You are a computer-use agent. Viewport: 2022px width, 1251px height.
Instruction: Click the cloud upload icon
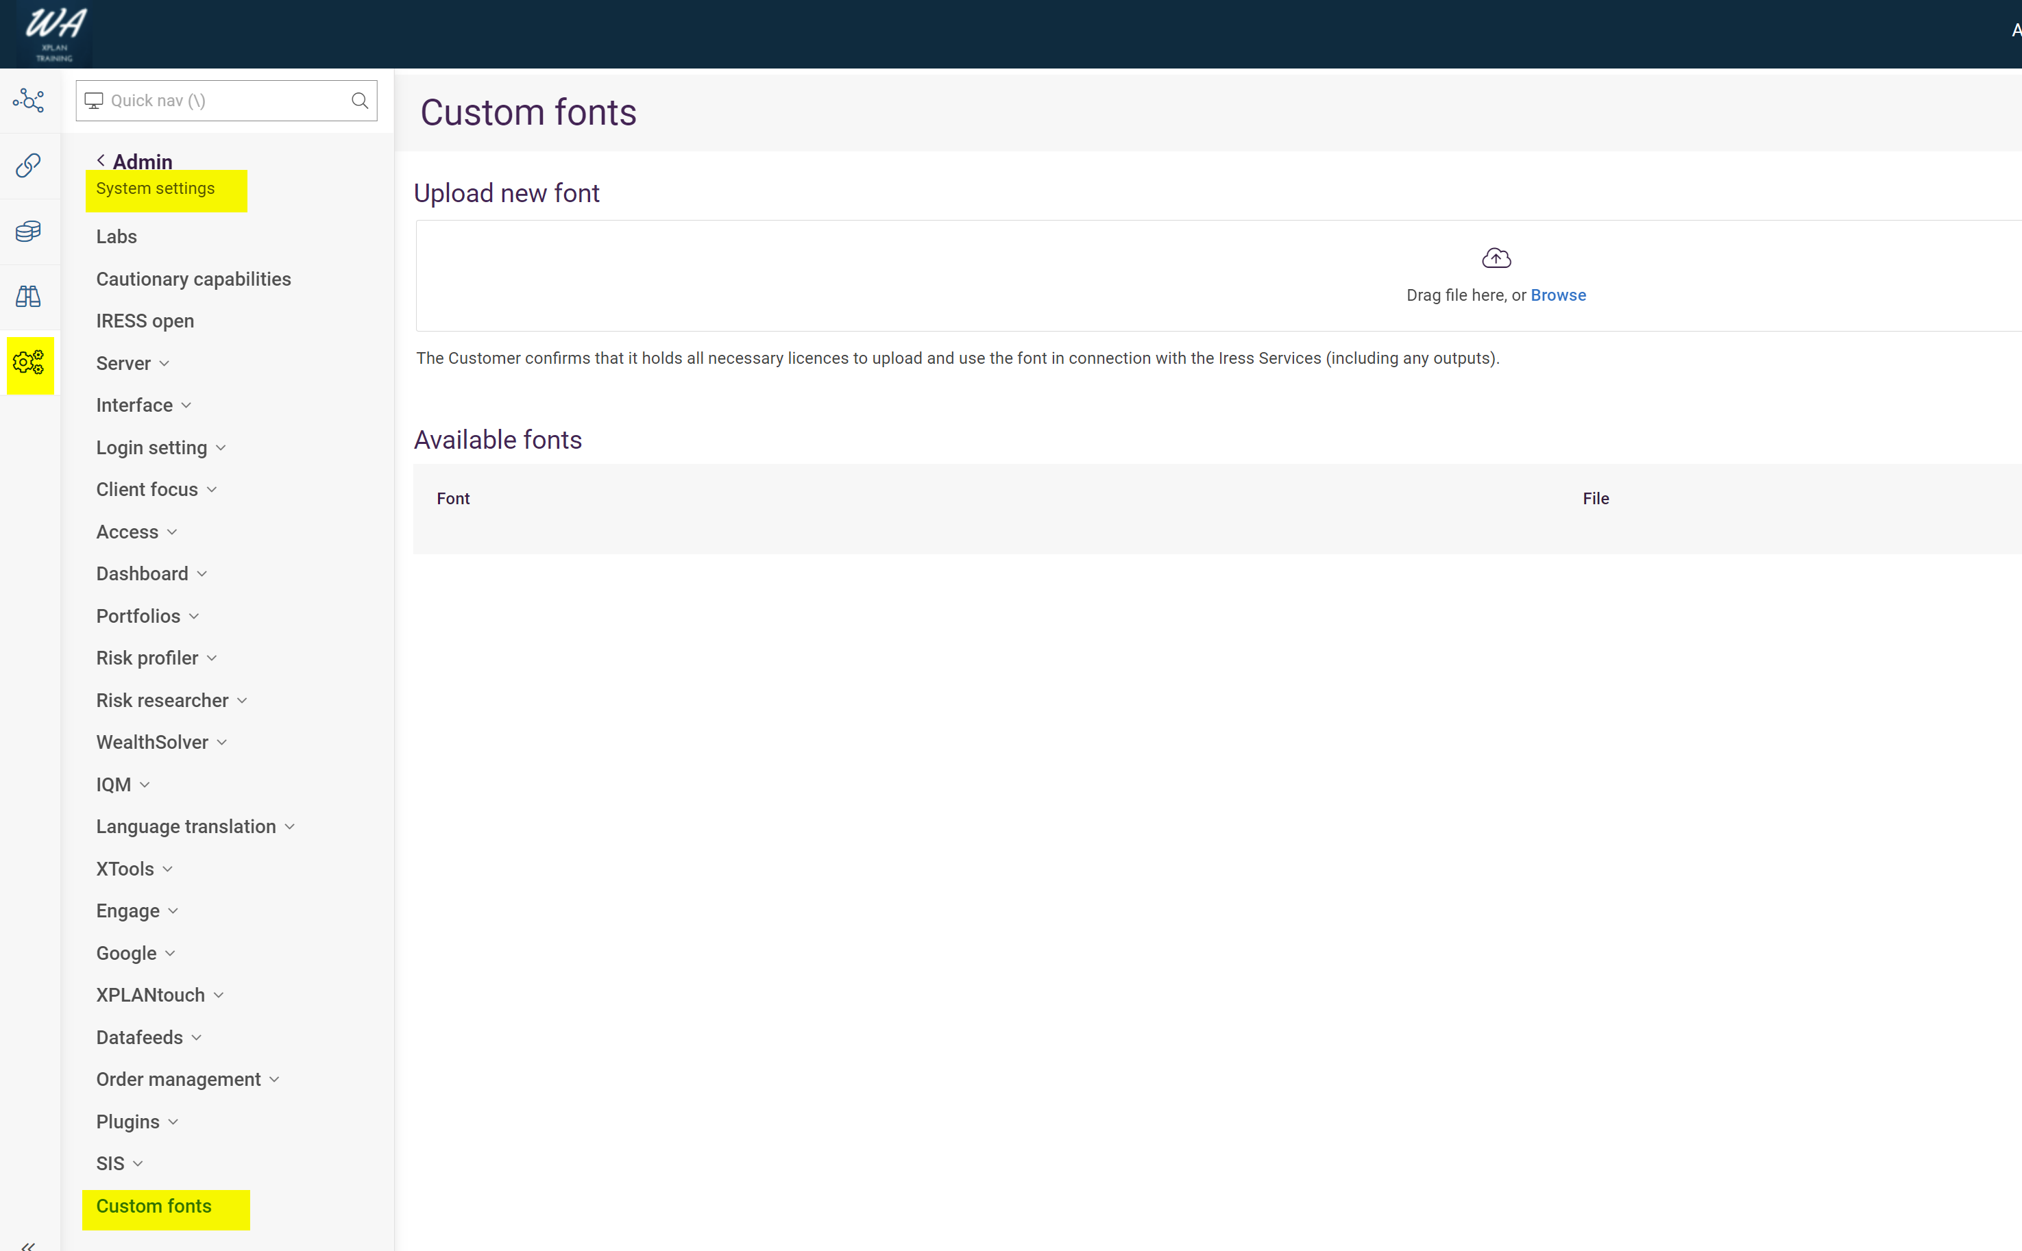1496,258
